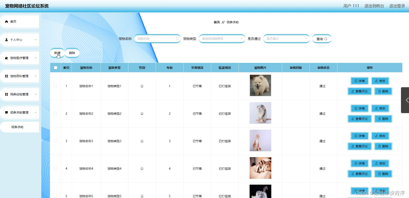
Task: Open 宠物百科管理 sidebar menu
Action: 19,76
